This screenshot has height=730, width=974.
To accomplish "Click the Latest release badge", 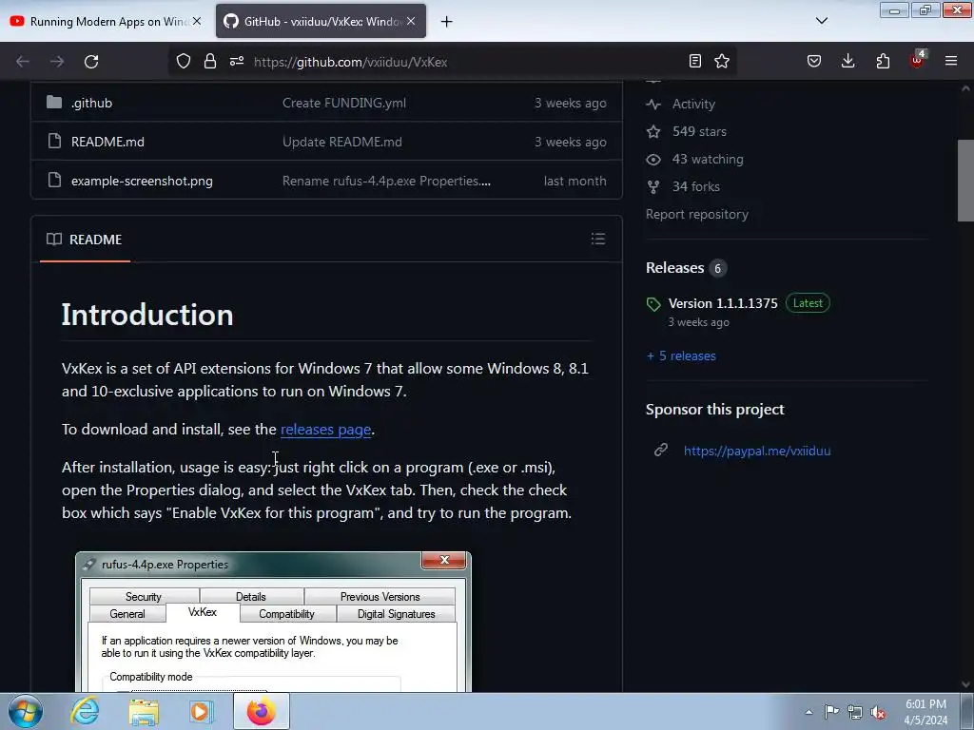I will pos(808,303).
